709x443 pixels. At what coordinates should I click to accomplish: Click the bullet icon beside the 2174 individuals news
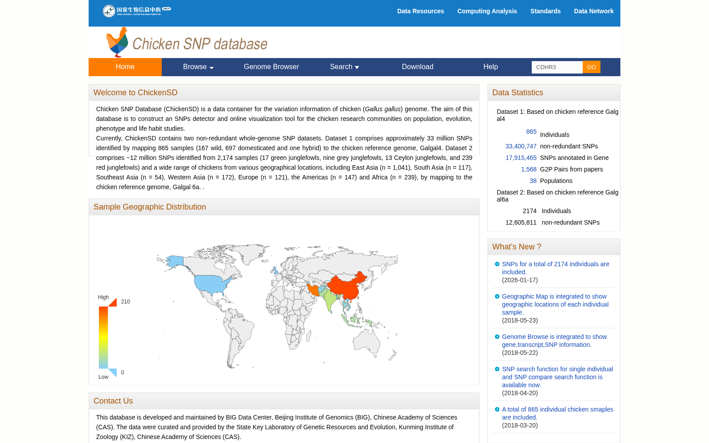click(497, 264)
